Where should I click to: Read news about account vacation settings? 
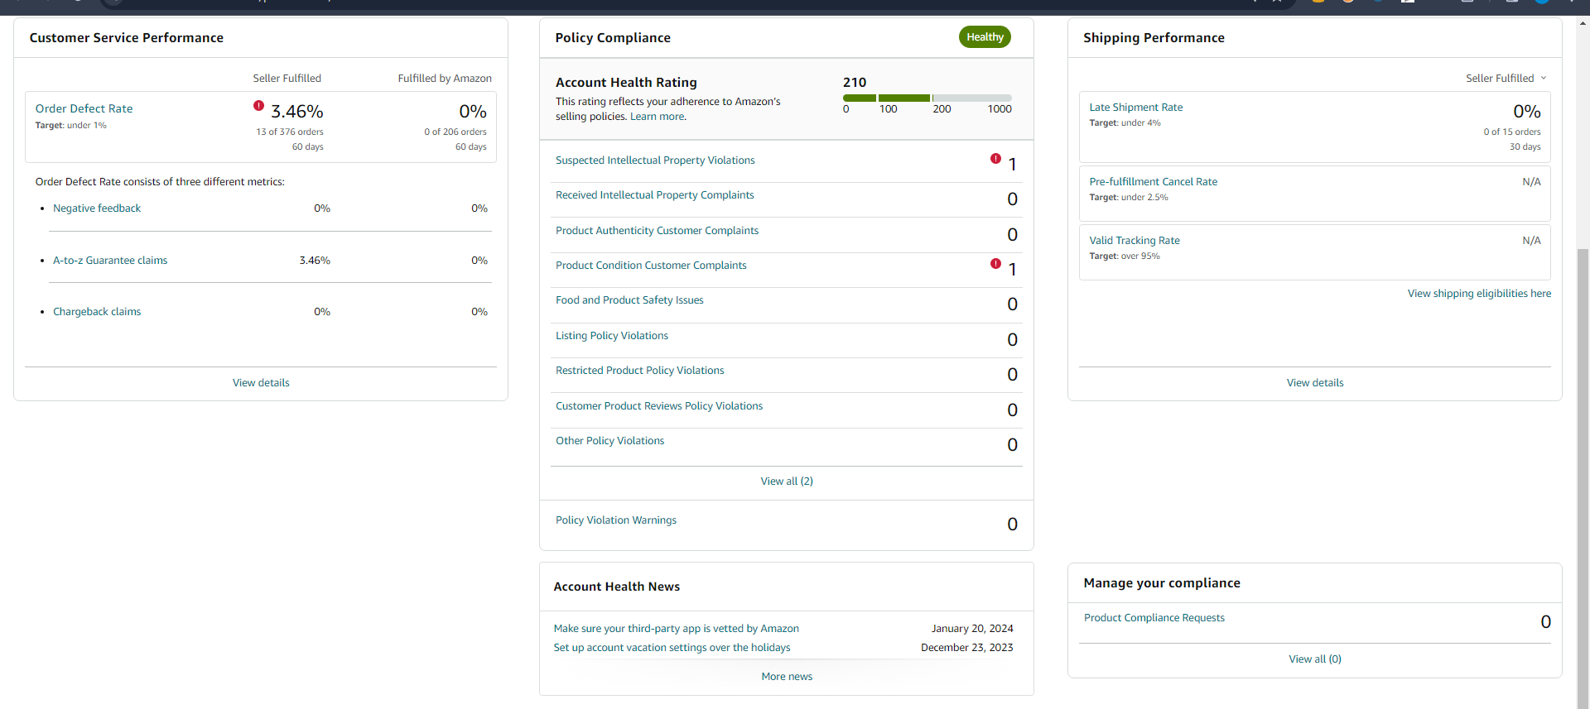(672, 648)
